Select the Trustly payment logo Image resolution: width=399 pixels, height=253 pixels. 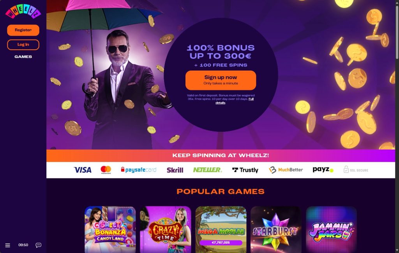[x=245, y=170]
